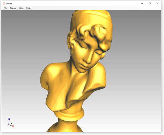The height and width of the screenshot is (135, 164).
Task: Open the Display menu
Action: pos(13,8)
